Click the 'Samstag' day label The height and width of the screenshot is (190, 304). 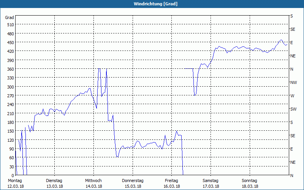pyautogui.click(x=211, y=181)
